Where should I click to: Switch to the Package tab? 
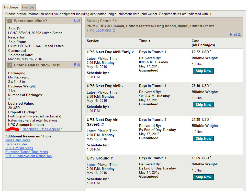coord(11,7)
